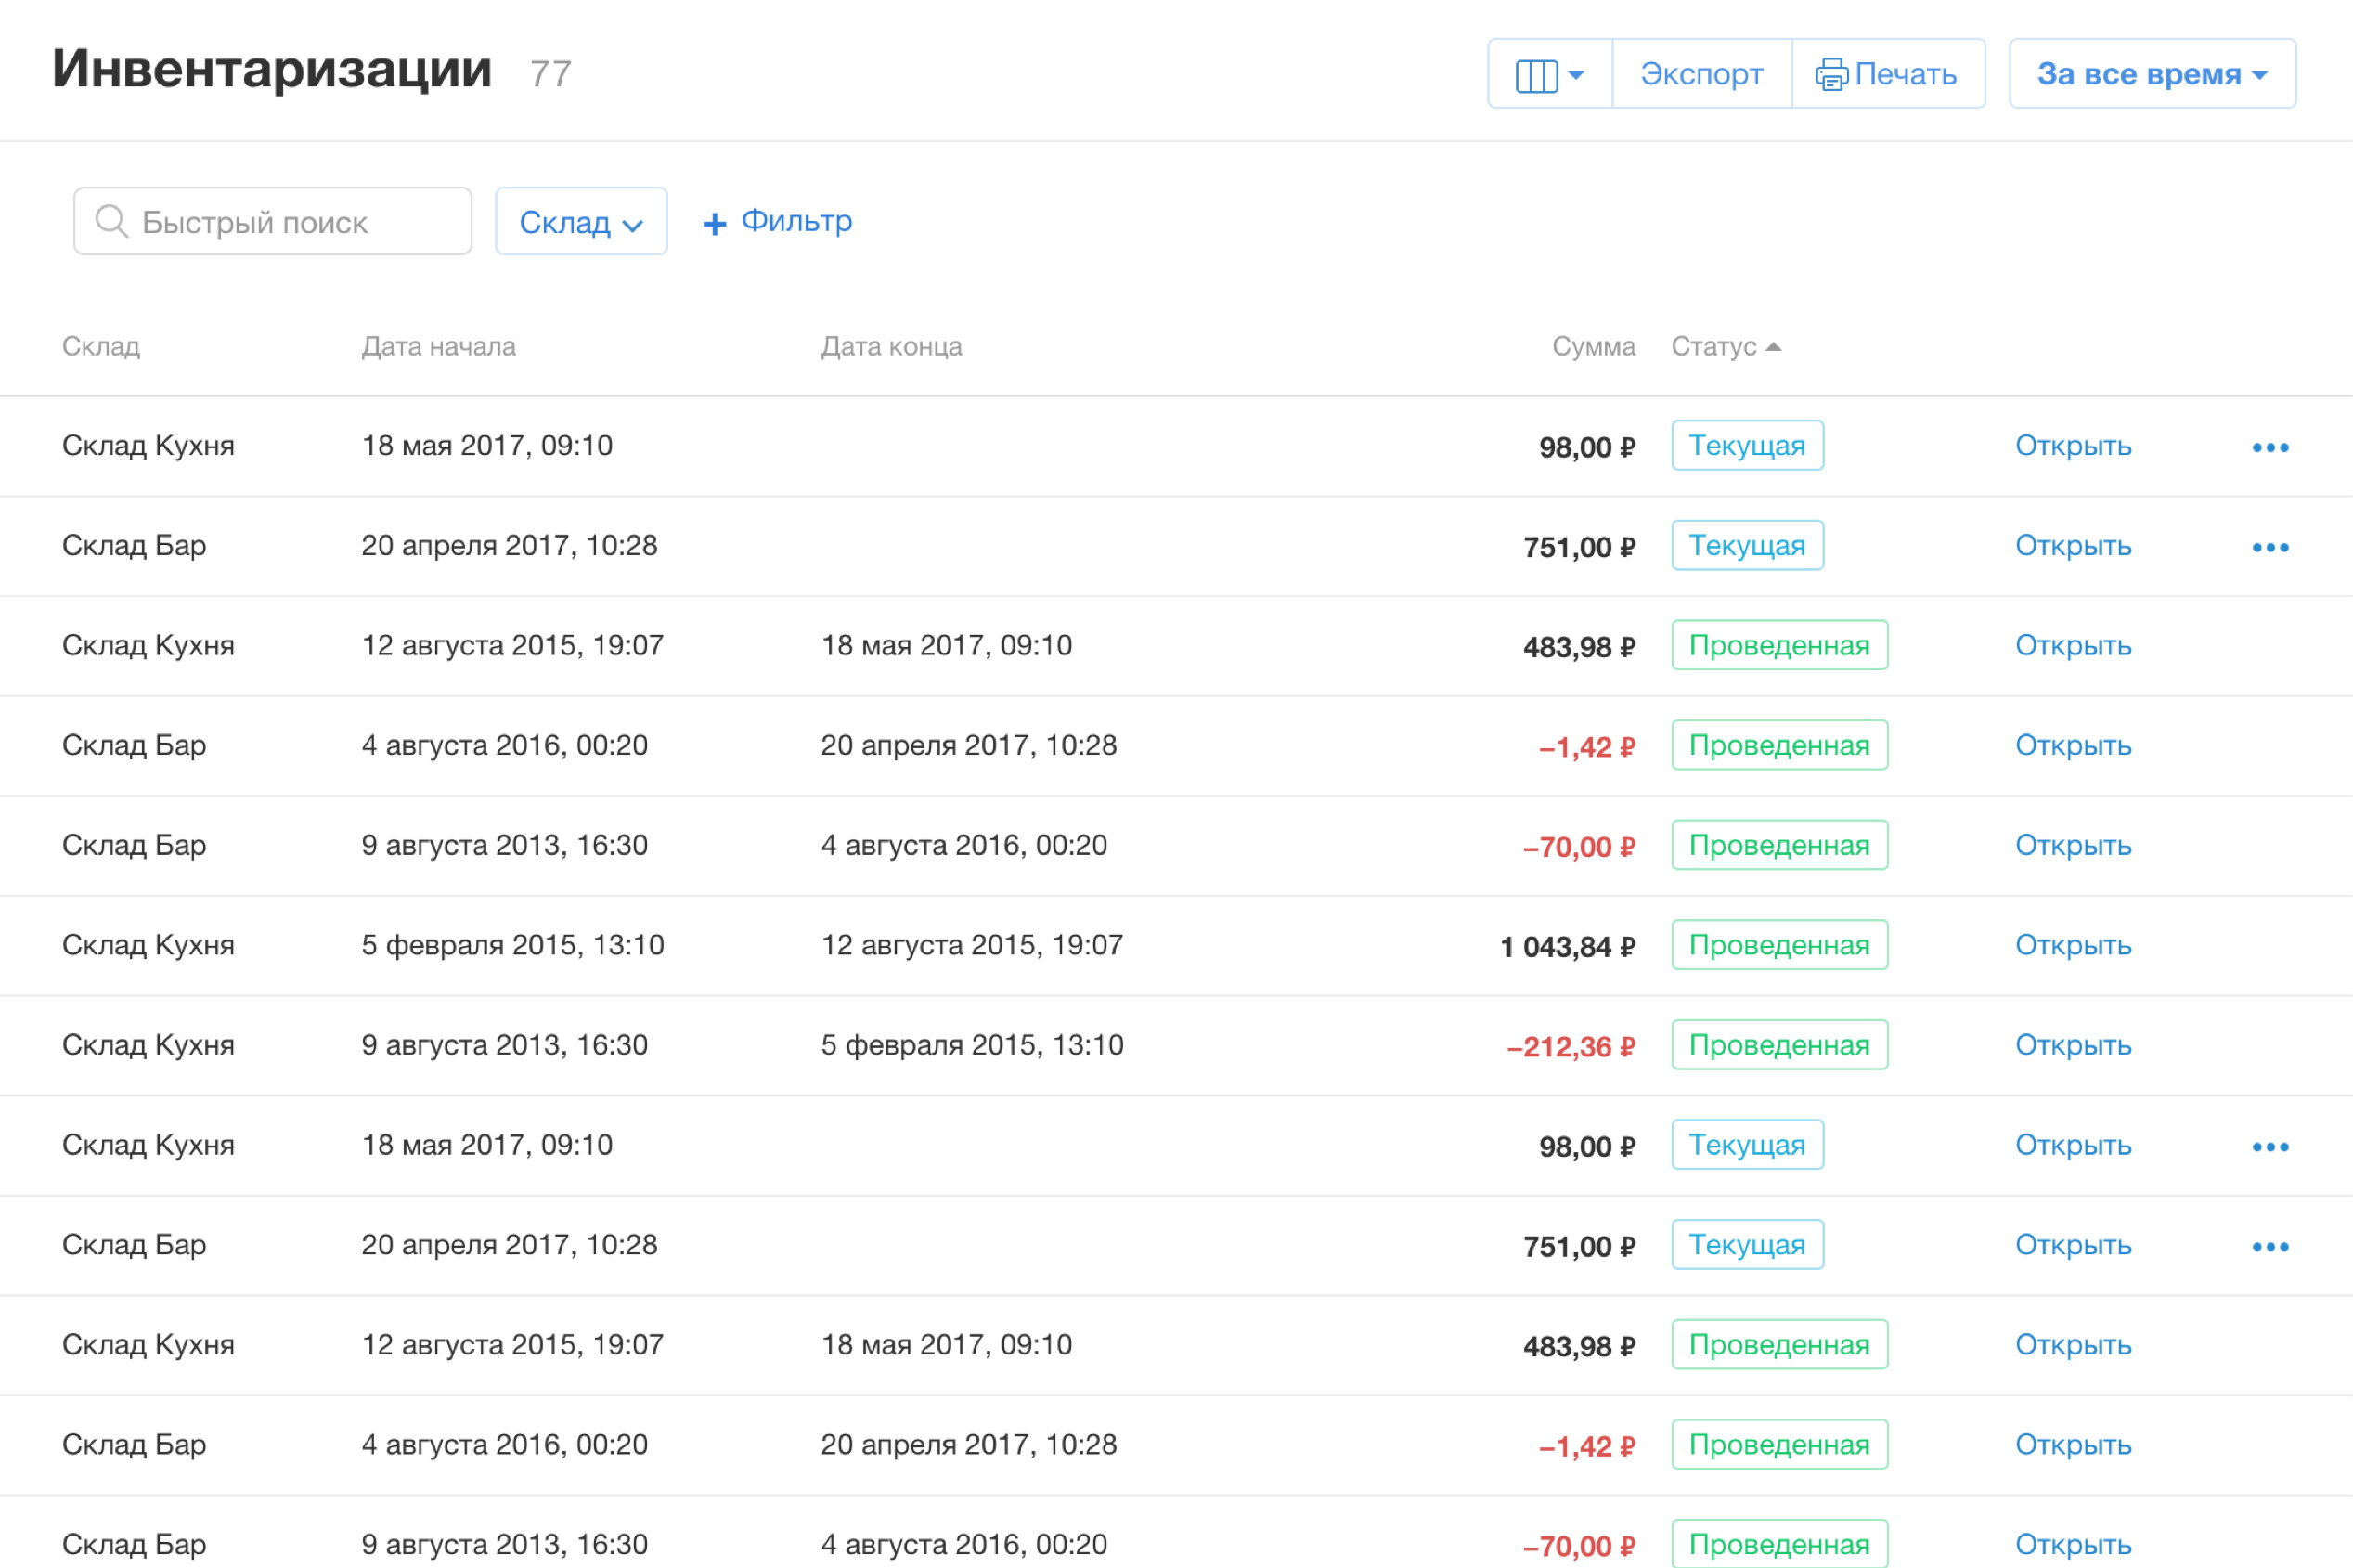Click the plus icon next to Фильтр
Image resolution: width=2353 pixels, height=1568 pixels.
tap(714, 223)
